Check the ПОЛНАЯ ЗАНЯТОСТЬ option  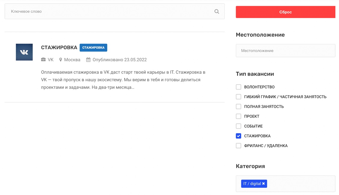click(x=238, y=106)
